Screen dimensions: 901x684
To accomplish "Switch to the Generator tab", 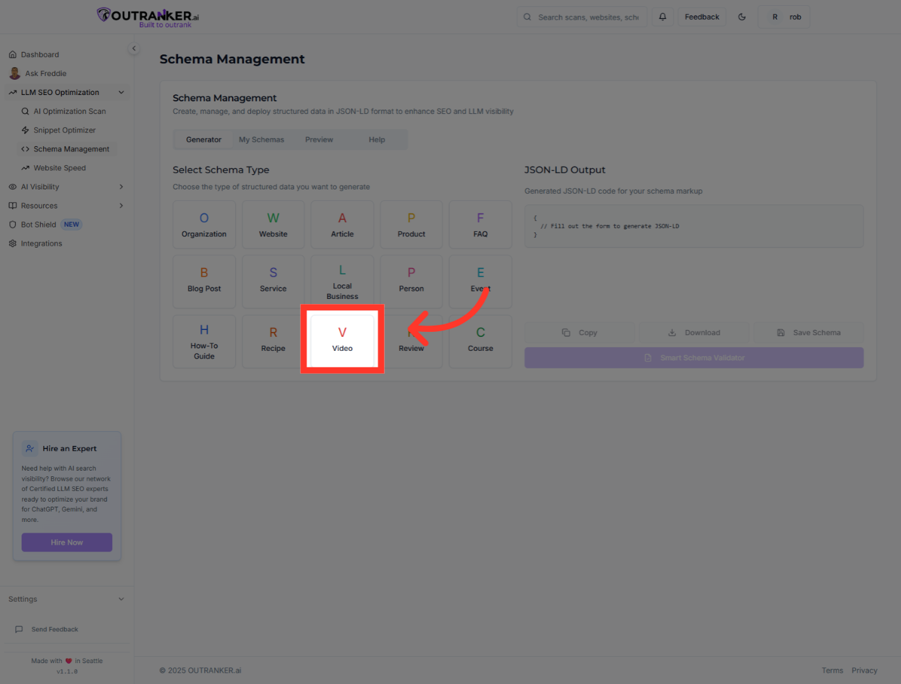I will pos(204,140).
